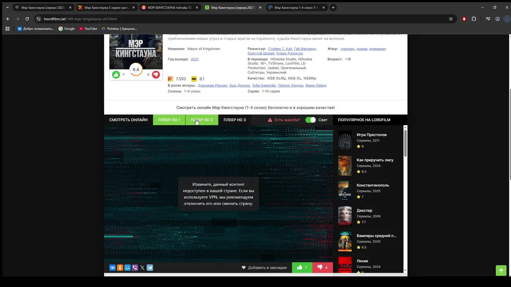Open the Chrome profile avatar
Screen dimensions: 511x287
tap(497, 19)
